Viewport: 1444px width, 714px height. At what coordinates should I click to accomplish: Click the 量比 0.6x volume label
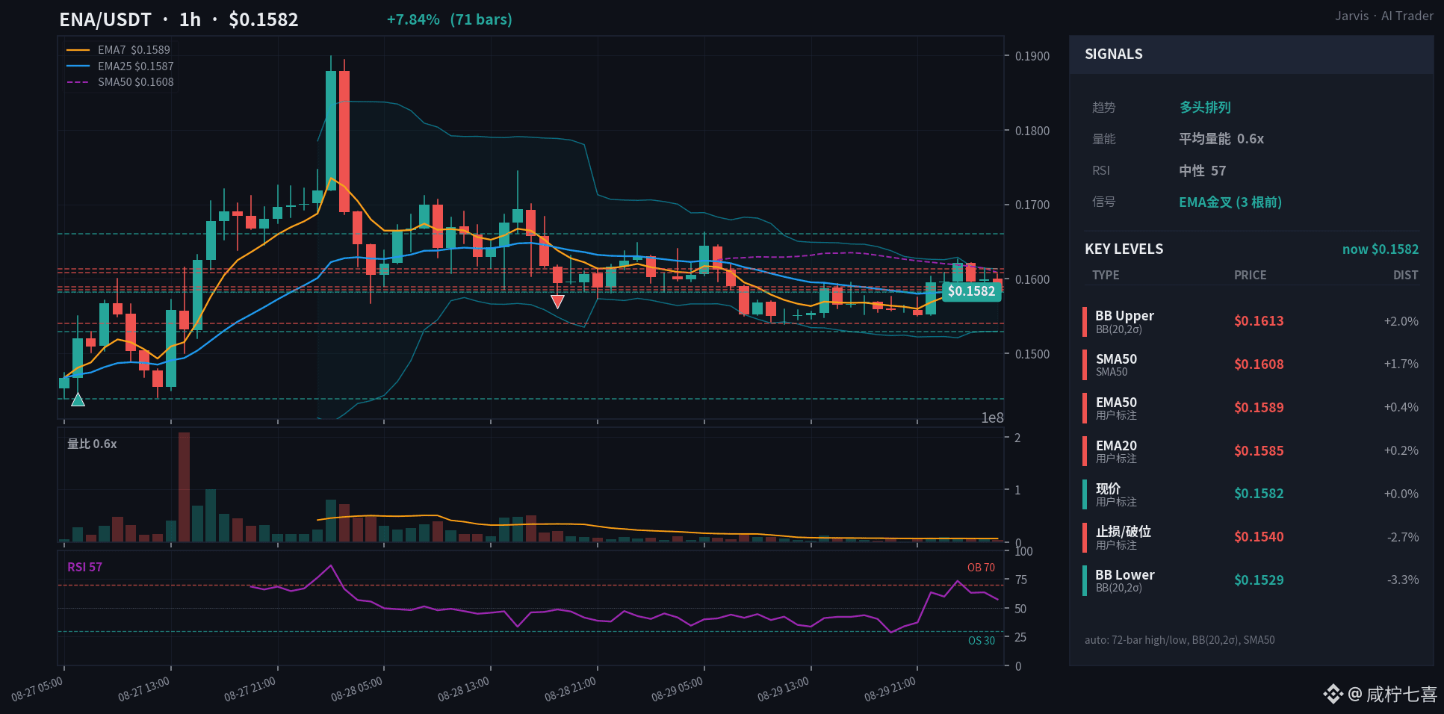[92, 444]
